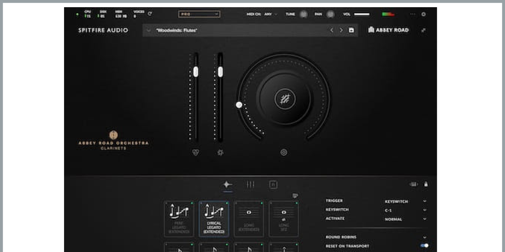Open the Activate Normal dropdown
Viewport: 505px width, 252px height.
tap(425, 219)
